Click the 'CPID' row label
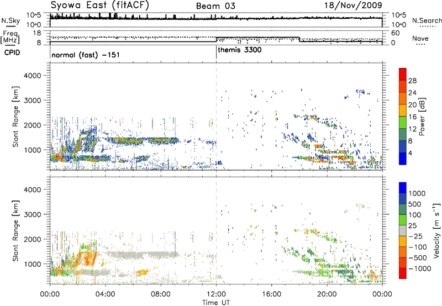442x306 pixels. pos(12,52)
